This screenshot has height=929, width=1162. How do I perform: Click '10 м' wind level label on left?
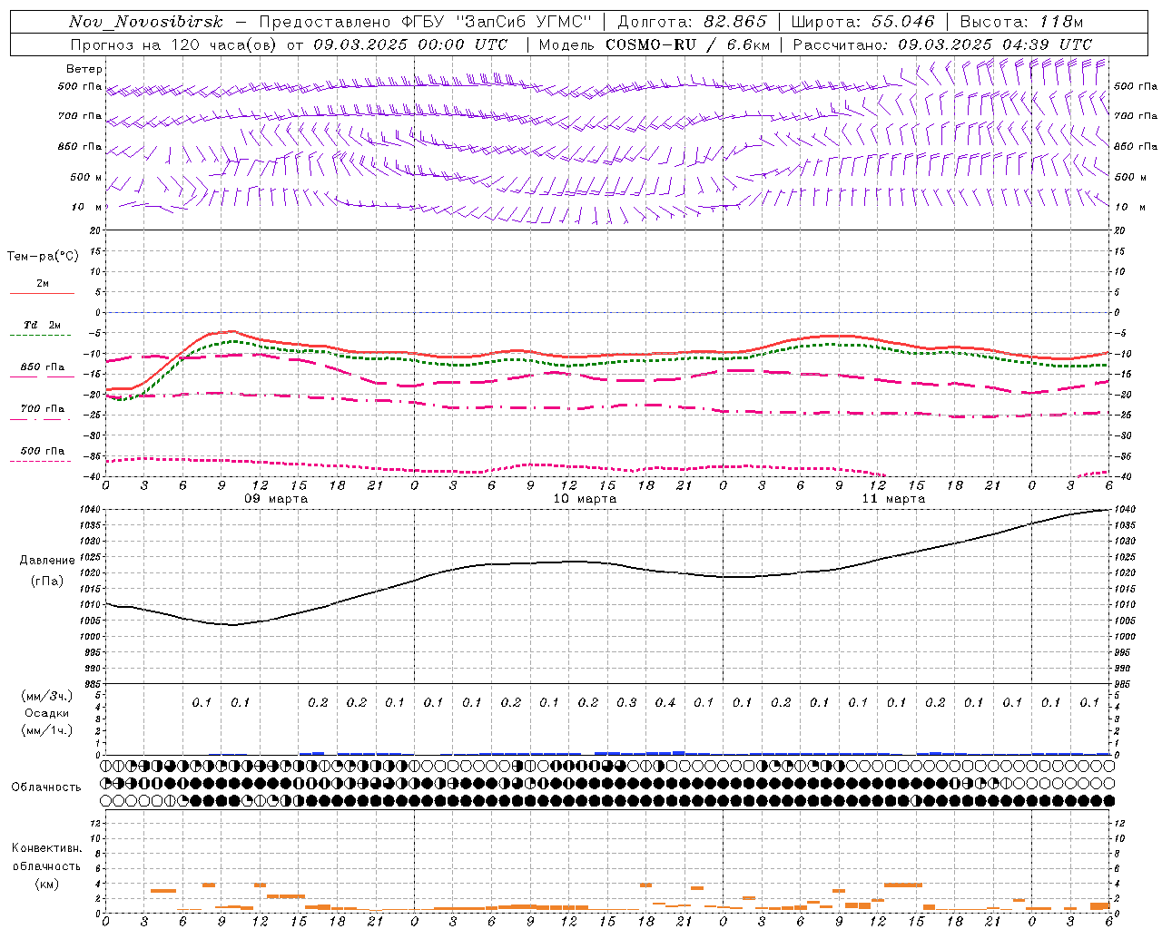pos(86,207)
